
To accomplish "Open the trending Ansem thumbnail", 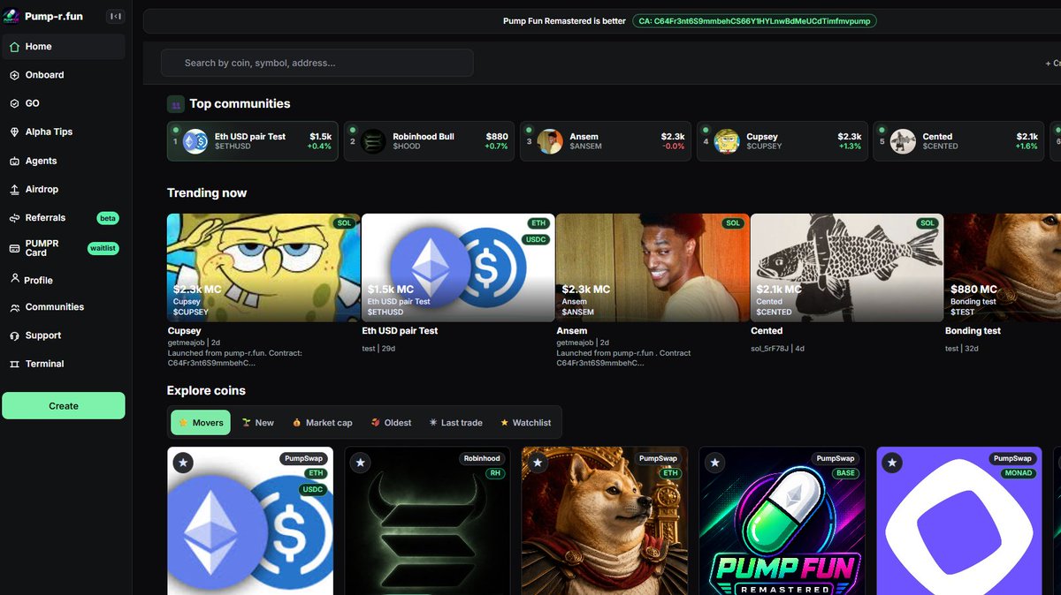I will click(x=653, y=267).
